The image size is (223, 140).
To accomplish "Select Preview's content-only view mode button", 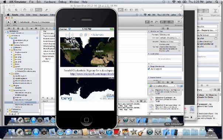I will point(120,10).
